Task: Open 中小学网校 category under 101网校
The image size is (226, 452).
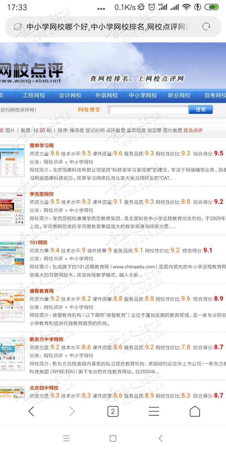Action: [x=81, y=259]
